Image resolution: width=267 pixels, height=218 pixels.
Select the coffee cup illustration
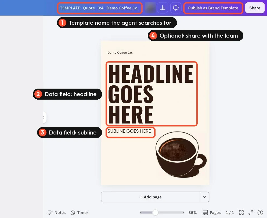(181, 155)
